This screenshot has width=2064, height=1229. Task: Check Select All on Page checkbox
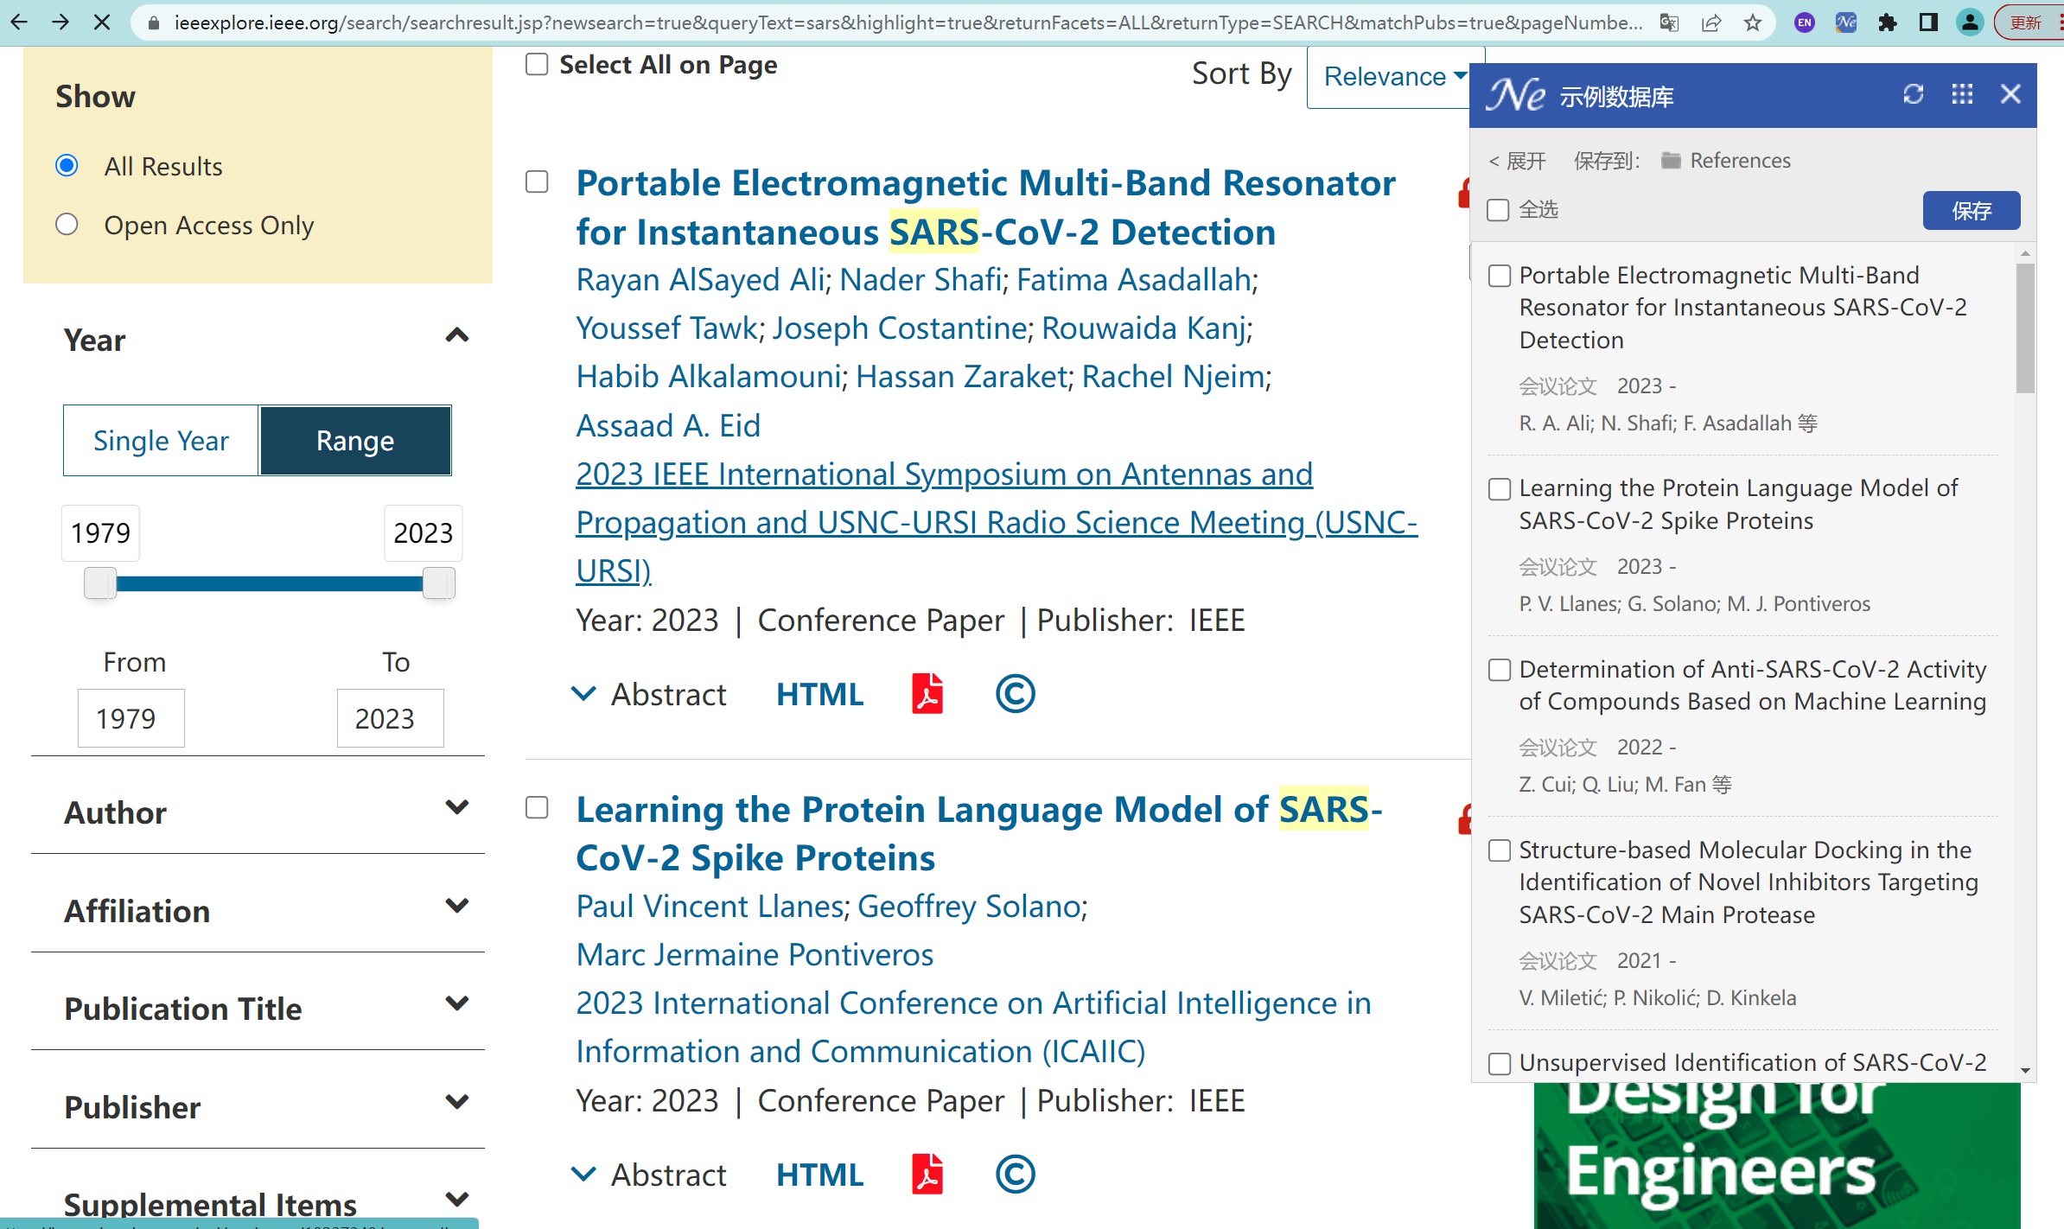537,65
